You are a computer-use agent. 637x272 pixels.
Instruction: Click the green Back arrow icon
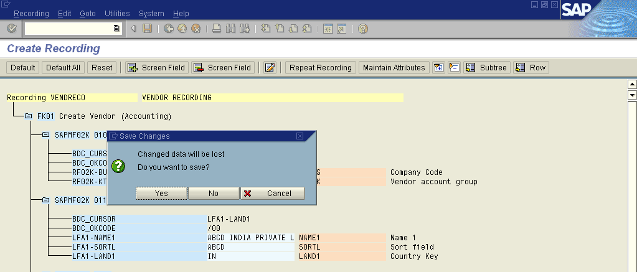[x=169, y=29]
